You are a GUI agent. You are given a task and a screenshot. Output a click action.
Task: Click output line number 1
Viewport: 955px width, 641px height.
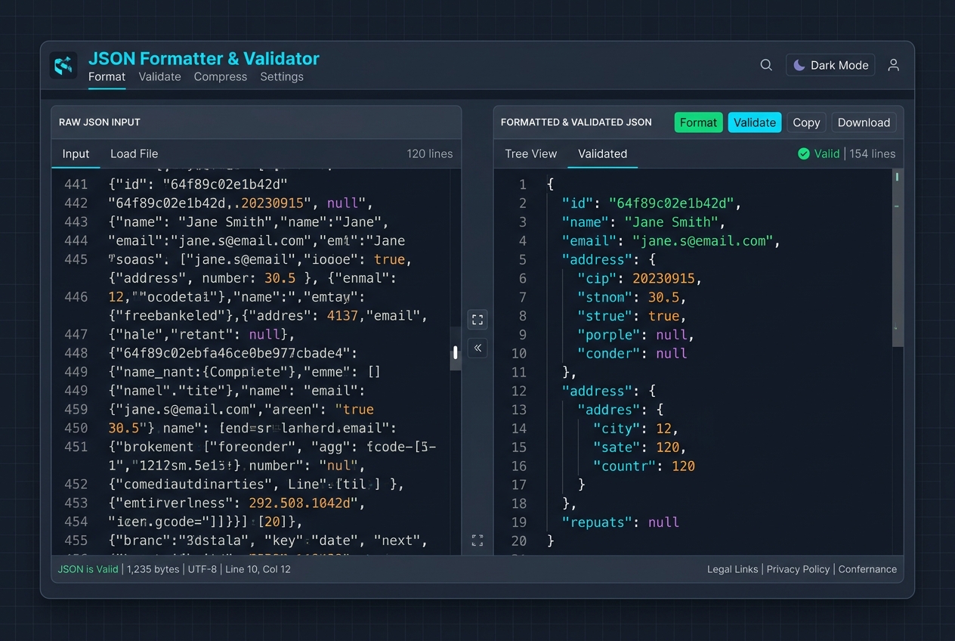coord(523,184)
